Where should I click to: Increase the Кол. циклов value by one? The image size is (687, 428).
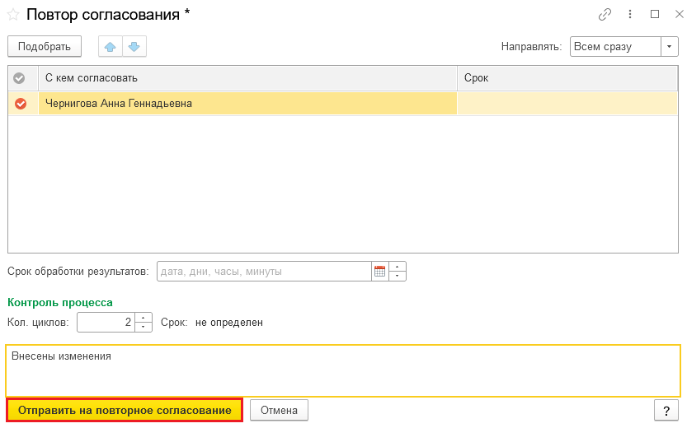click(144, 318)
